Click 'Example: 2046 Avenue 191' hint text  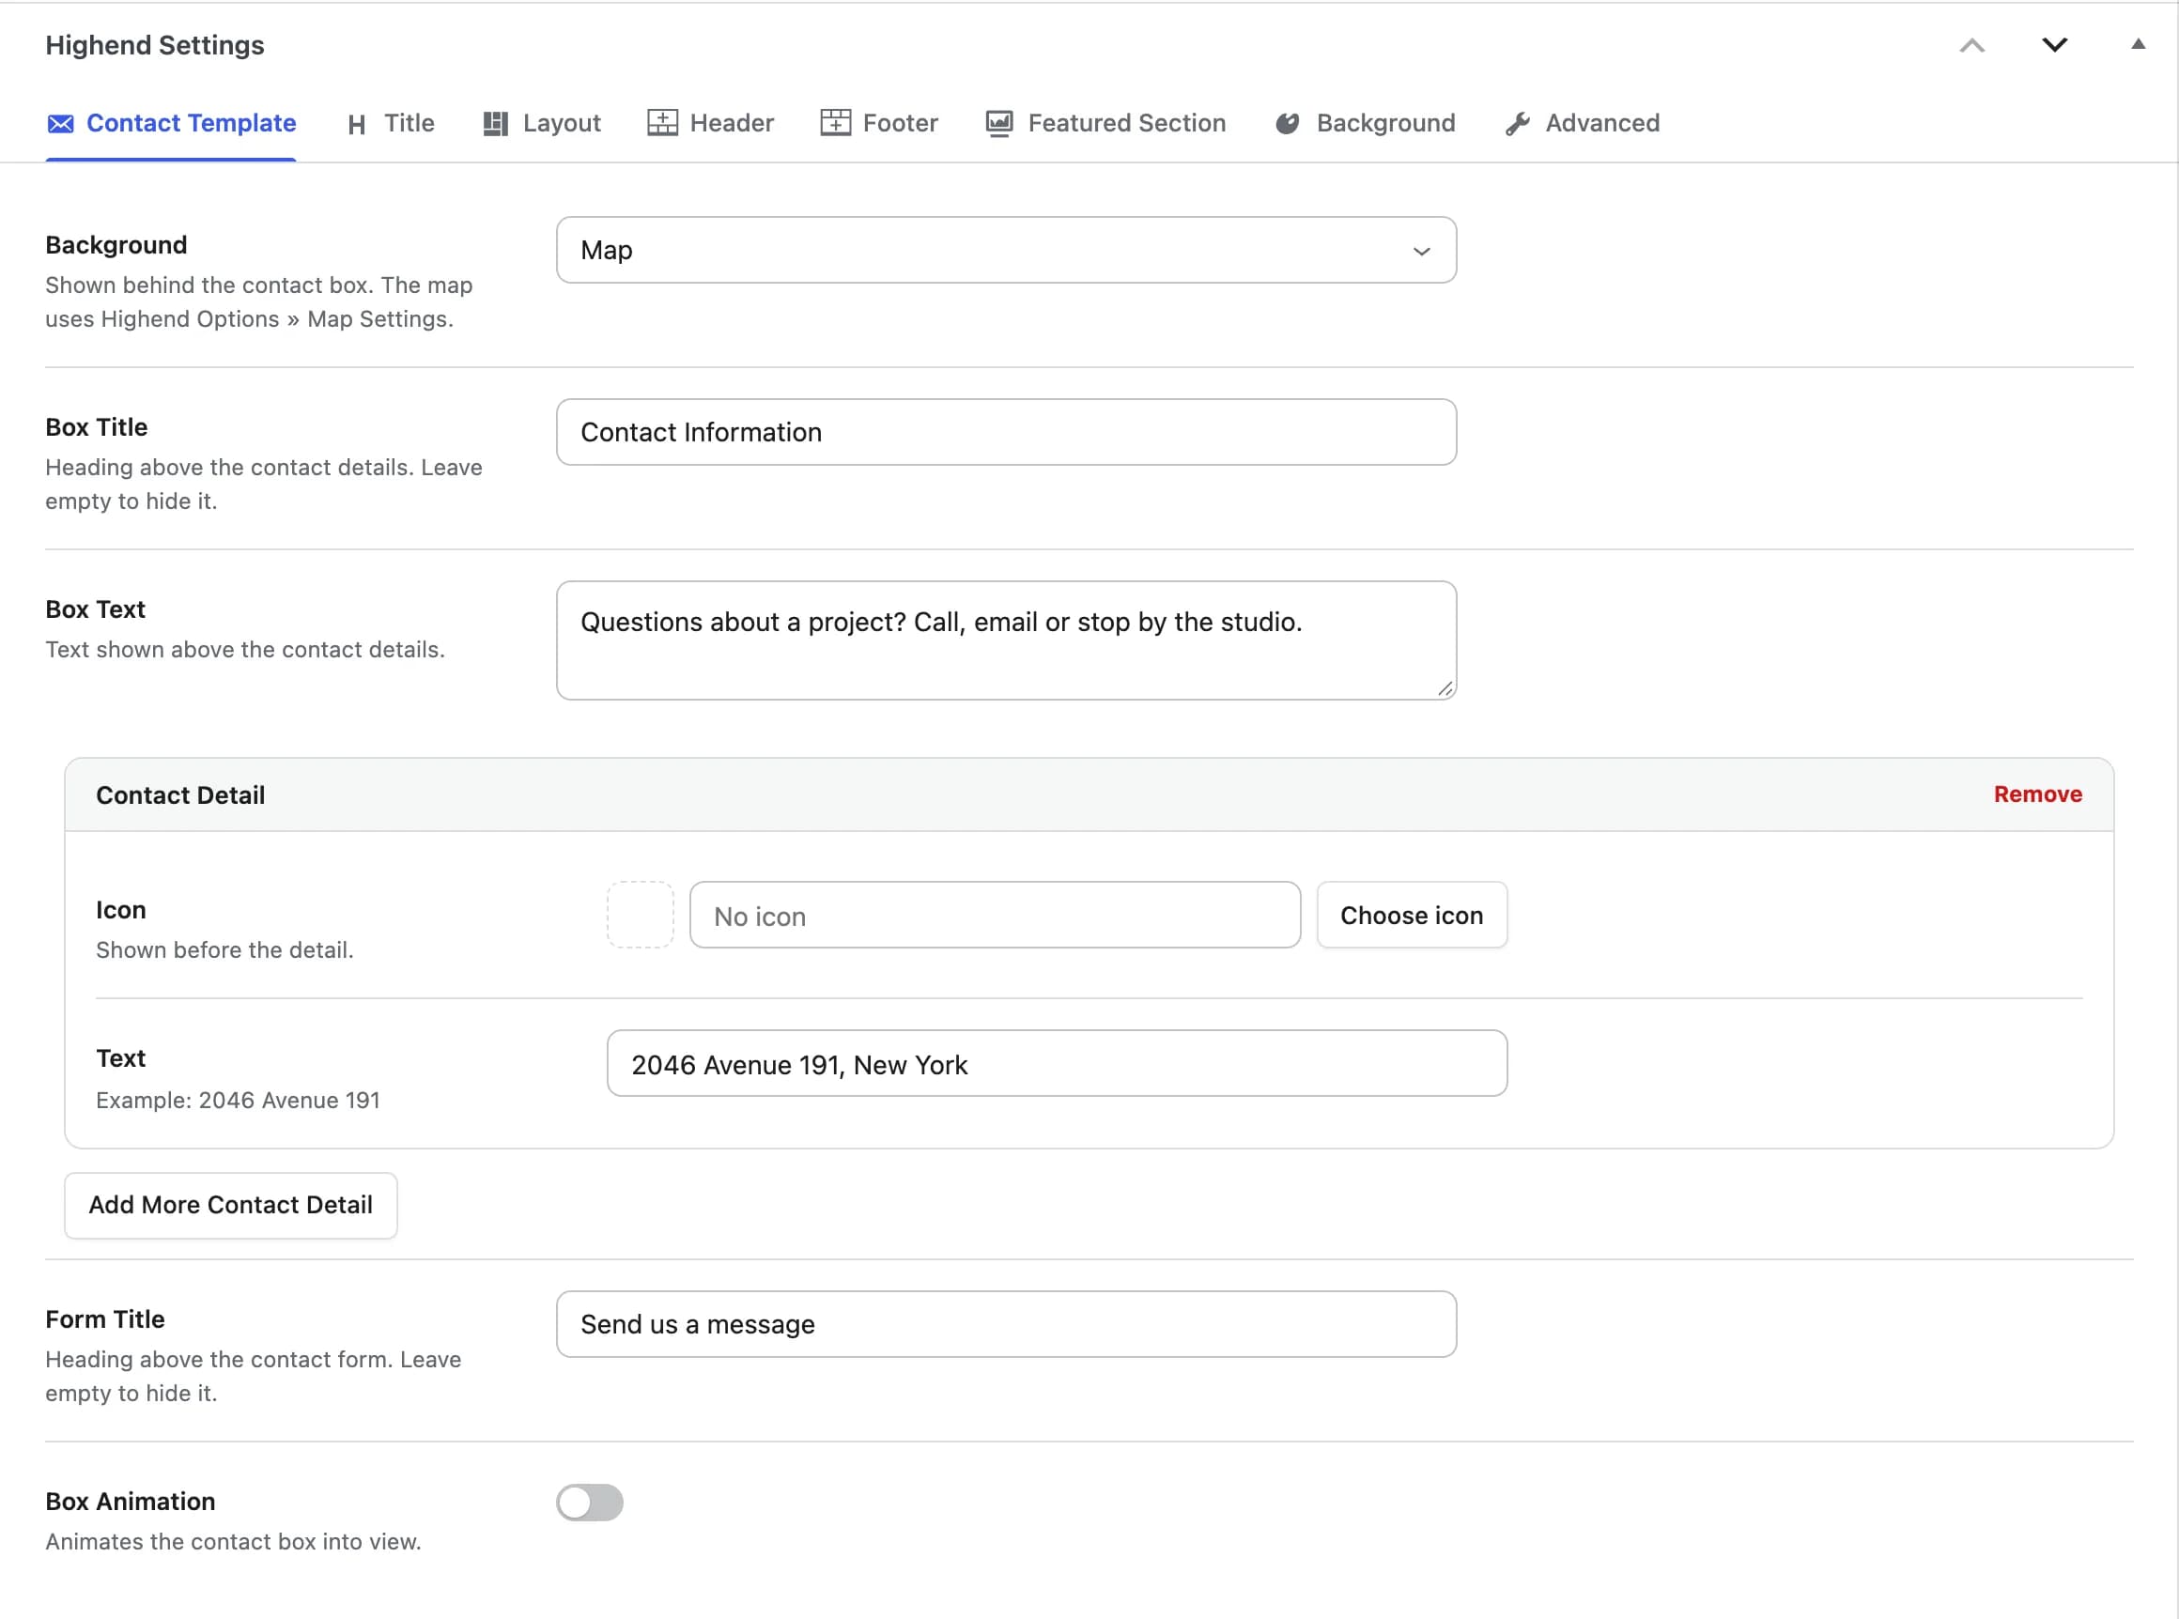click(238, 1100)
